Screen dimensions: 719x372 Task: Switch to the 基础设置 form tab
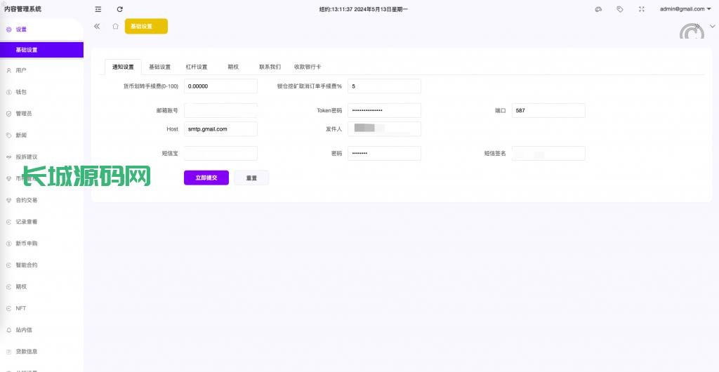159,67
